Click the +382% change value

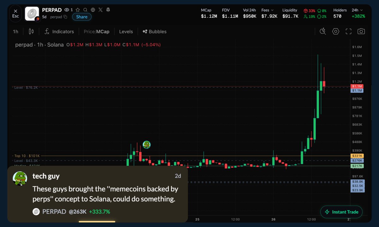(358, 16)
